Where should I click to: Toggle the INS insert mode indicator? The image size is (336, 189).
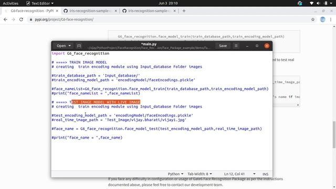point(265,174)
